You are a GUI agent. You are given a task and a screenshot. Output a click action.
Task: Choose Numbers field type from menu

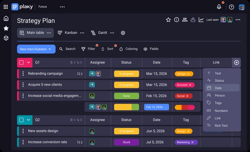(x=222, y=111)
